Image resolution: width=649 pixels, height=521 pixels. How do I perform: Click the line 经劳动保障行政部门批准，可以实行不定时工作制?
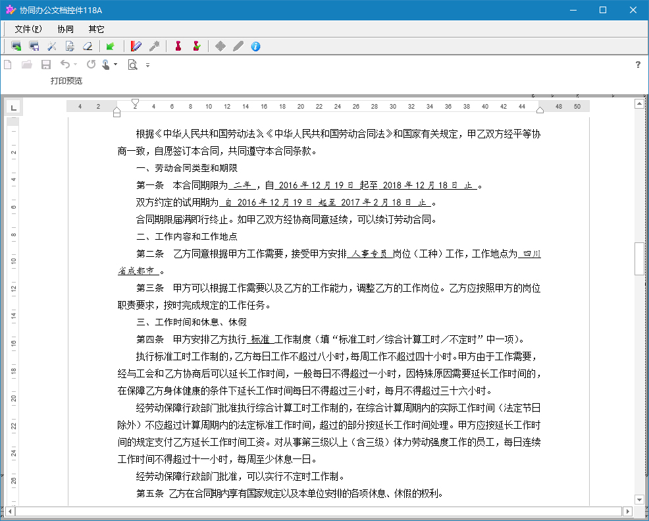point(240,476)
